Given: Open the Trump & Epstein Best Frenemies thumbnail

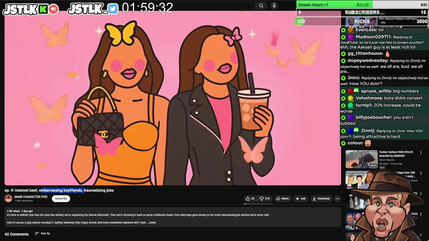Looking at the screenshot, I should coord(361,180).
